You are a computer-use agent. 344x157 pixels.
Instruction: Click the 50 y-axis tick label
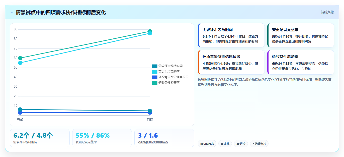[x=16, y=68]
